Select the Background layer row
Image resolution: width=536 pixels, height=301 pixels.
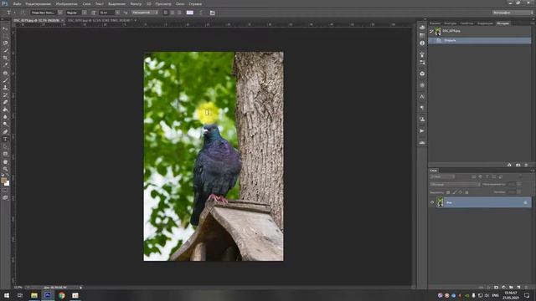pos(480,202)
